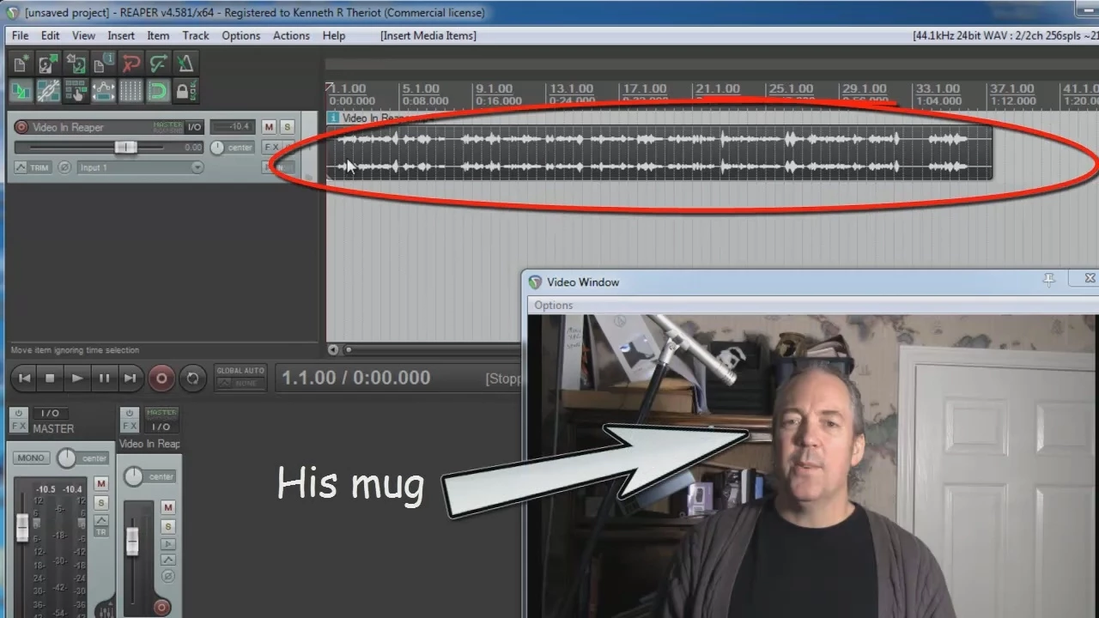Go to project start transport button
Screen dimensions: 1099x618
pos(25,378)
